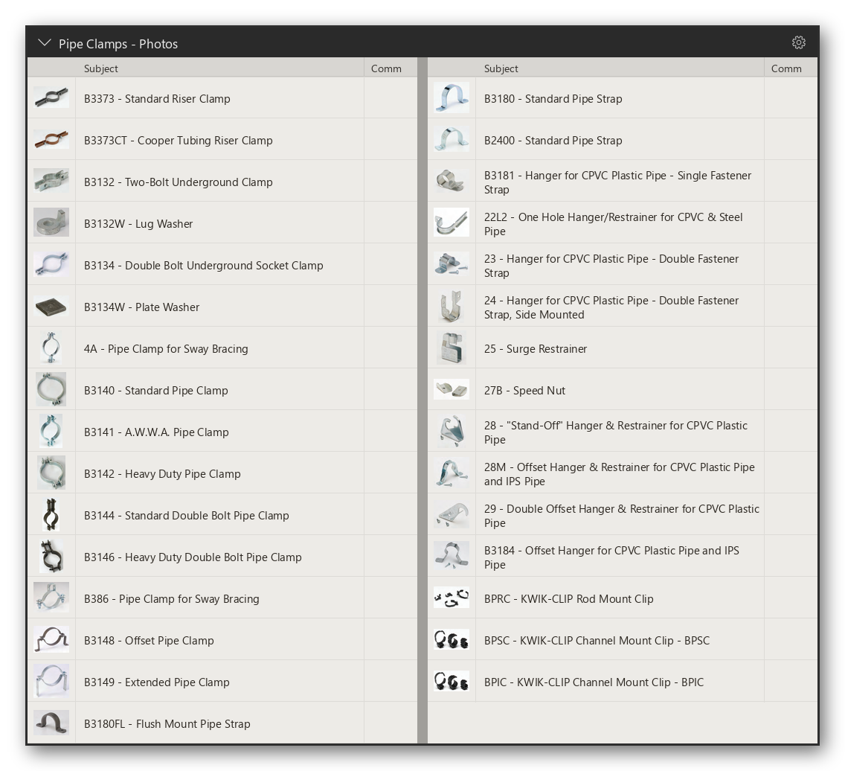Select the B3132W Lug Washer thumbnail
845x771 pixels.
[51, 223]
